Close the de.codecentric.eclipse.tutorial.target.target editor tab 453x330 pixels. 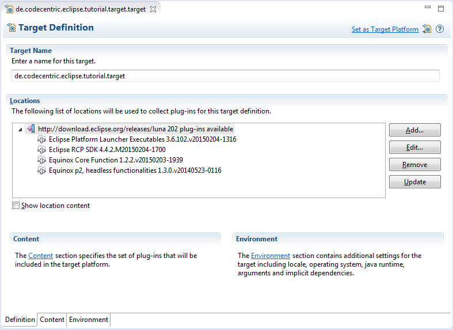tap(153, 9)
